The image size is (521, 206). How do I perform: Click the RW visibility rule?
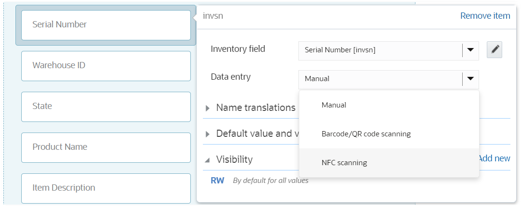217,181
